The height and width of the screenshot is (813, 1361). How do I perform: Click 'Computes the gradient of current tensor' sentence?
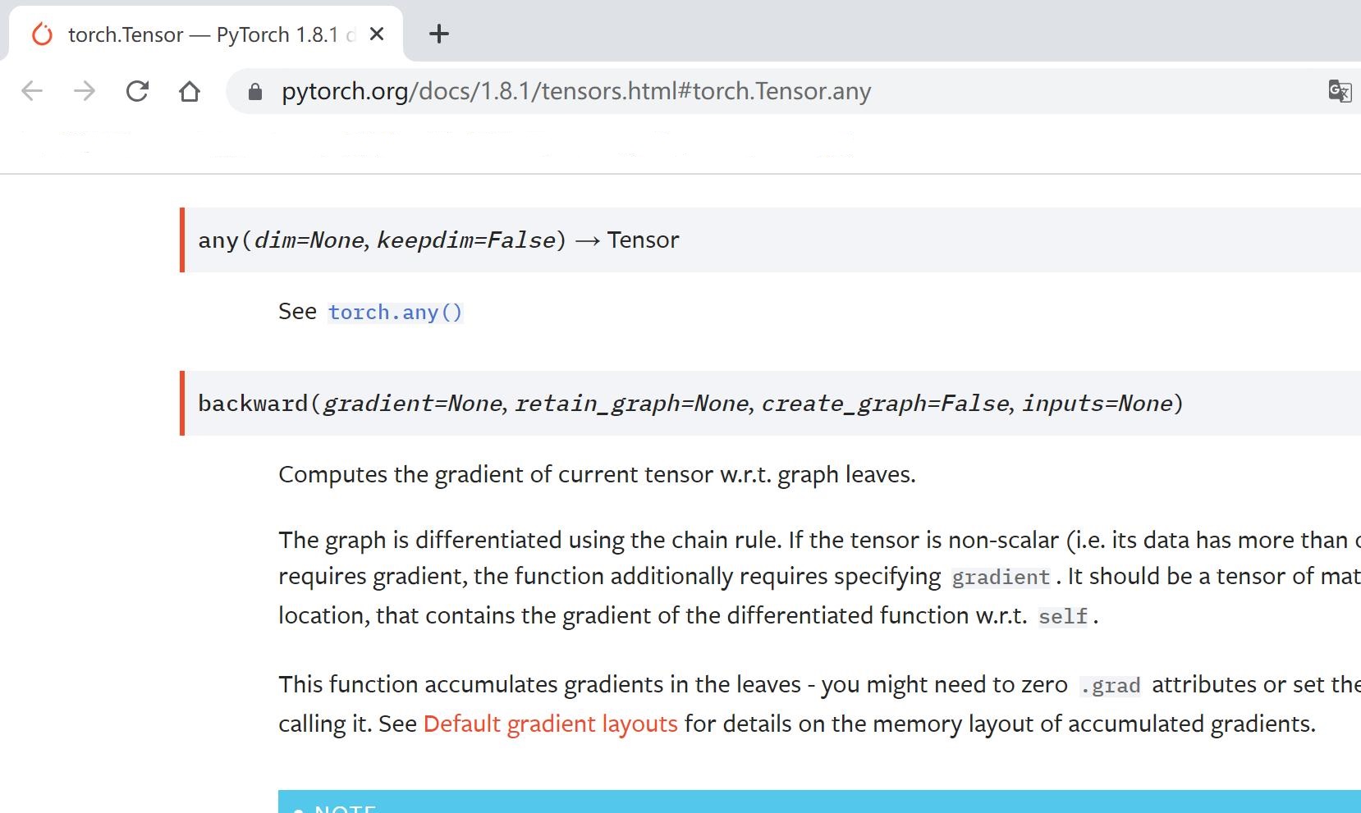(x=597, y=475)
